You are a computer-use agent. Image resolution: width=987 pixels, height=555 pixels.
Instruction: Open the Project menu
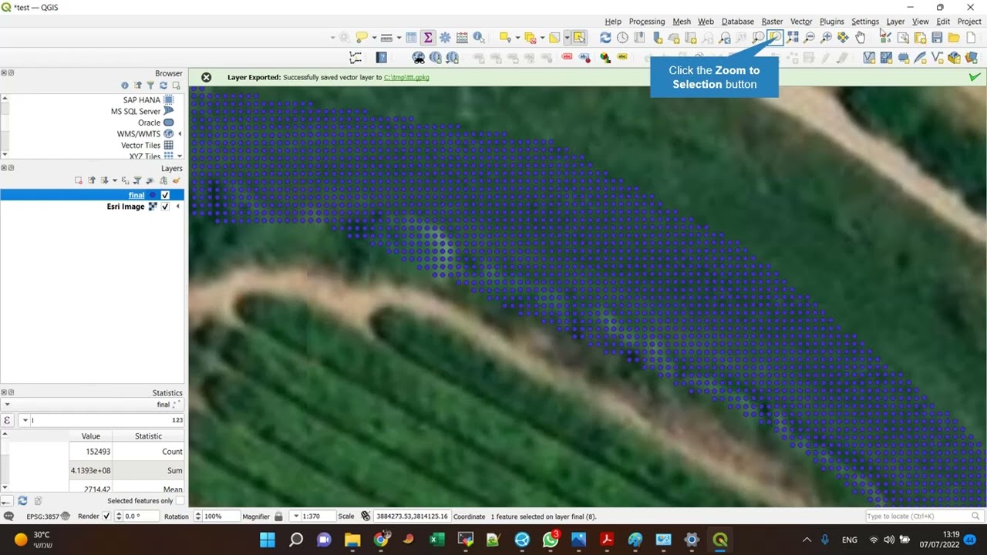pos(969,22)
